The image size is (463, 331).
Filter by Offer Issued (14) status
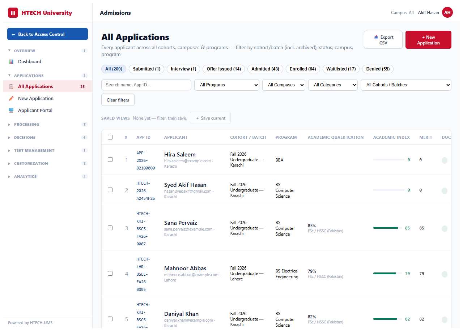(224, 69)
